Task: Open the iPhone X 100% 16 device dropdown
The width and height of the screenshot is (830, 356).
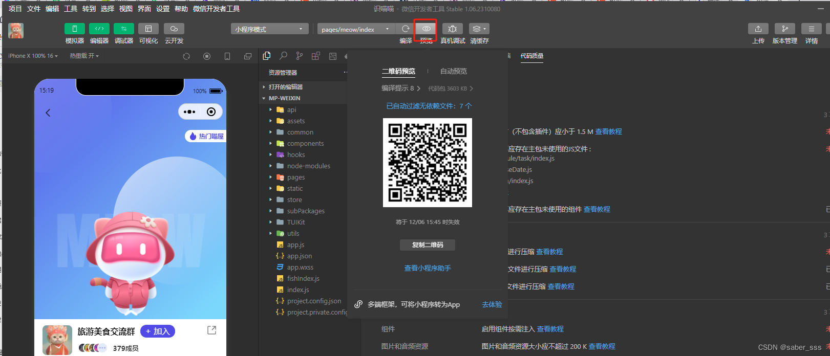Action: (x=33, y=56)
